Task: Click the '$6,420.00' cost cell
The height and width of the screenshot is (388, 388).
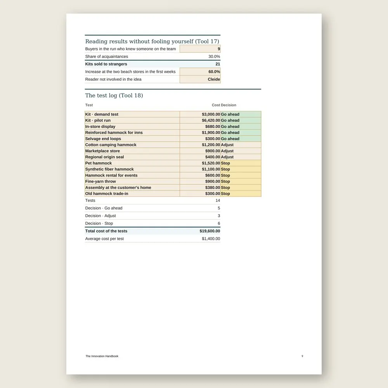Action: click(200, 120)
